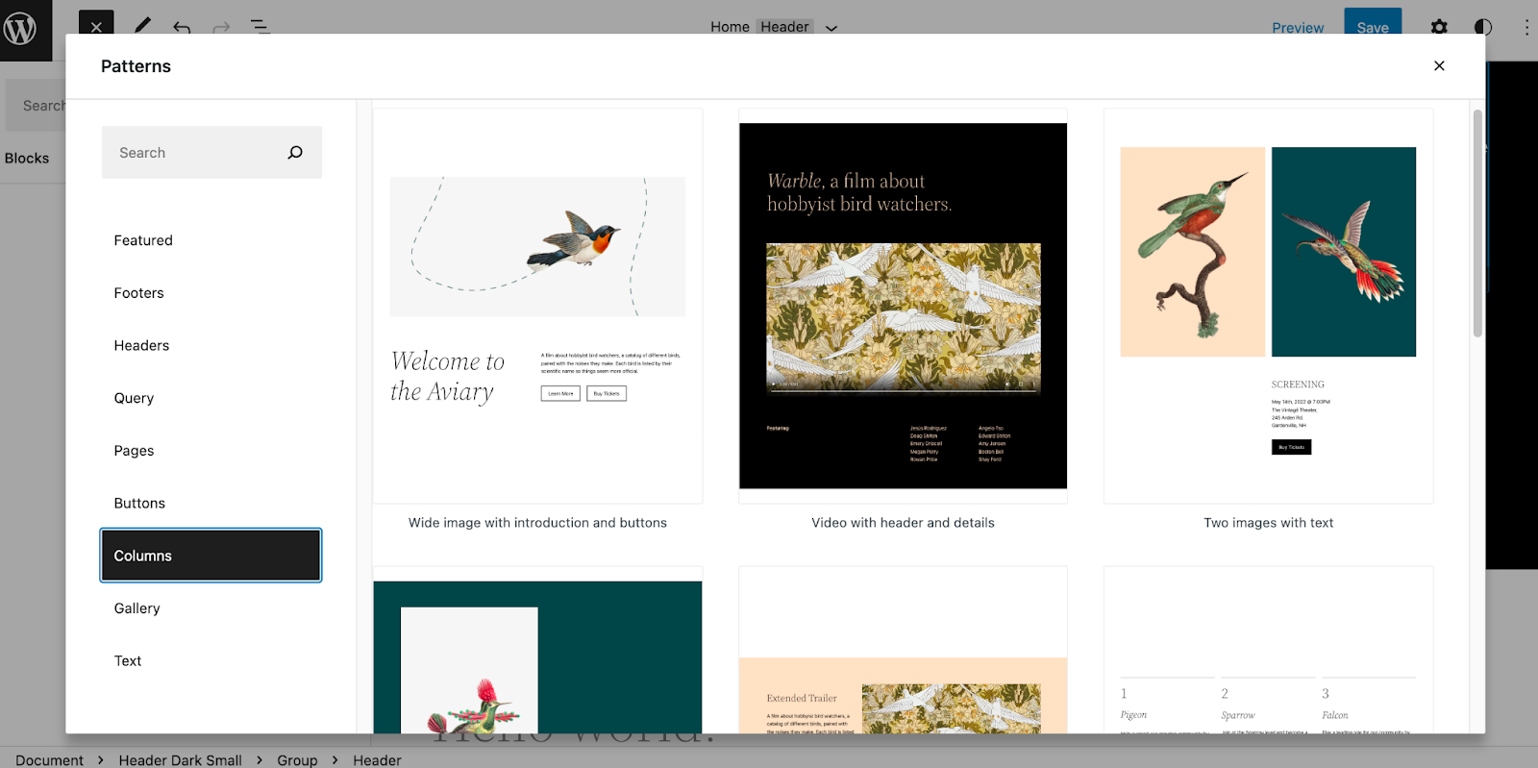
Task: Insert 'Video with header and details' pattern
Action: point(903,306)
